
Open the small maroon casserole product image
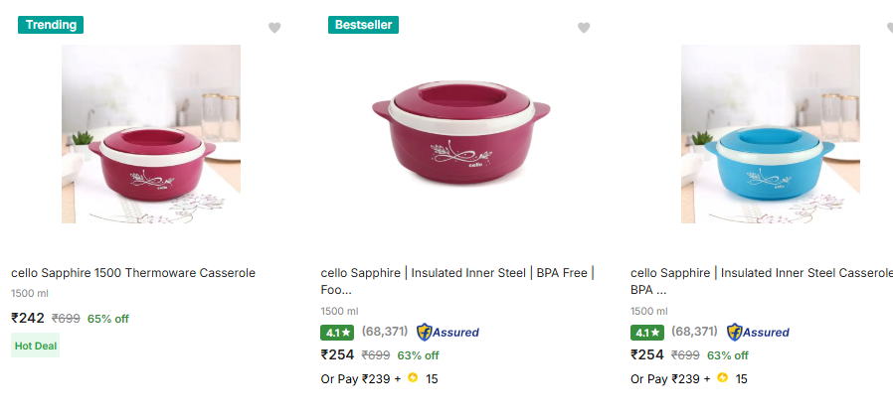pyautogui.click(x=151, y=134)
